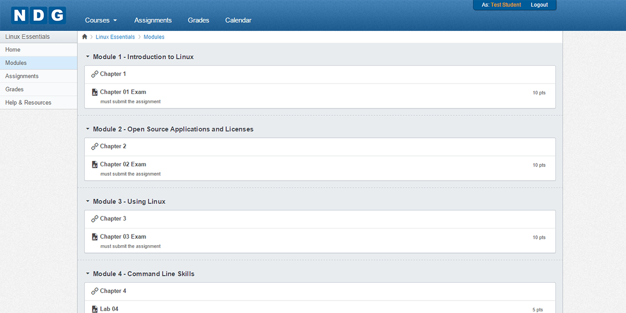Open Help & Resources in sidebar
Image resolution: width=626 pixels, height=313 pixels.
[x=39, y=103]
